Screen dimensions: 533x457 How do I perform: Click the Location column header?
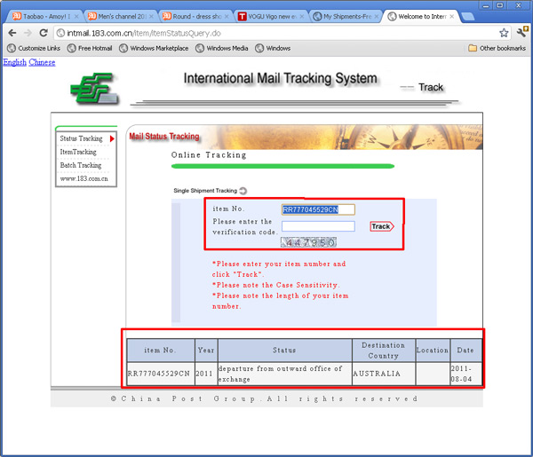click(x=433, y=350)
